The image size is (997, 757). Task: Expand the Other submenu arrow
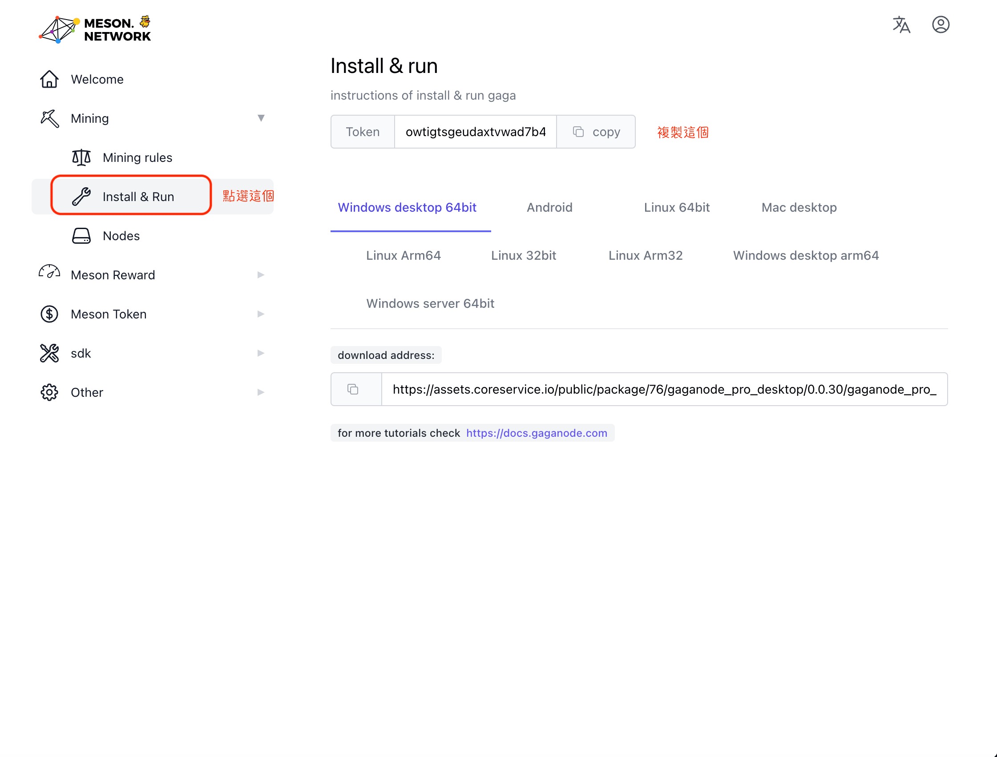coord(261,392)
